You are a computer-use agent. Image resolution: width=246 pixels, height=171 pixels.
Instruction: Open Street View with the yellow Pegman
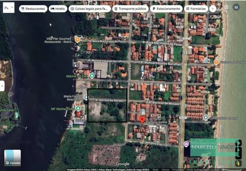point(238,164)
